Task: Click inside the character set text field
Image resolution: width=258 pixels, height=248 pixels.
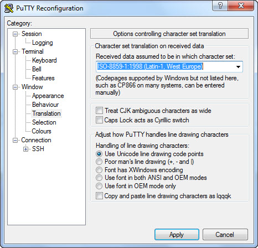Action: pos(165,66)
